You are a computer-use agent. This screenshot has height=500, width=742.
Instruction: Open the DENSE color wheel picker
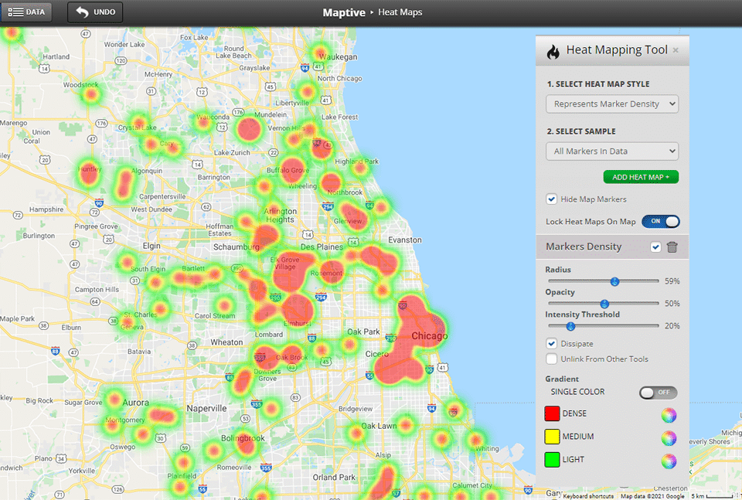(x=668, y=415)
